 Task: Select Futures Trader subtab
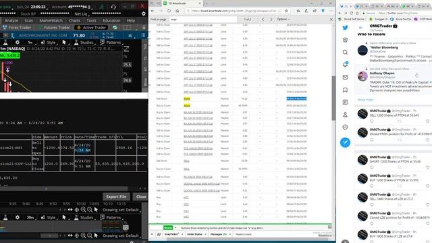click(x=54, y=28)
